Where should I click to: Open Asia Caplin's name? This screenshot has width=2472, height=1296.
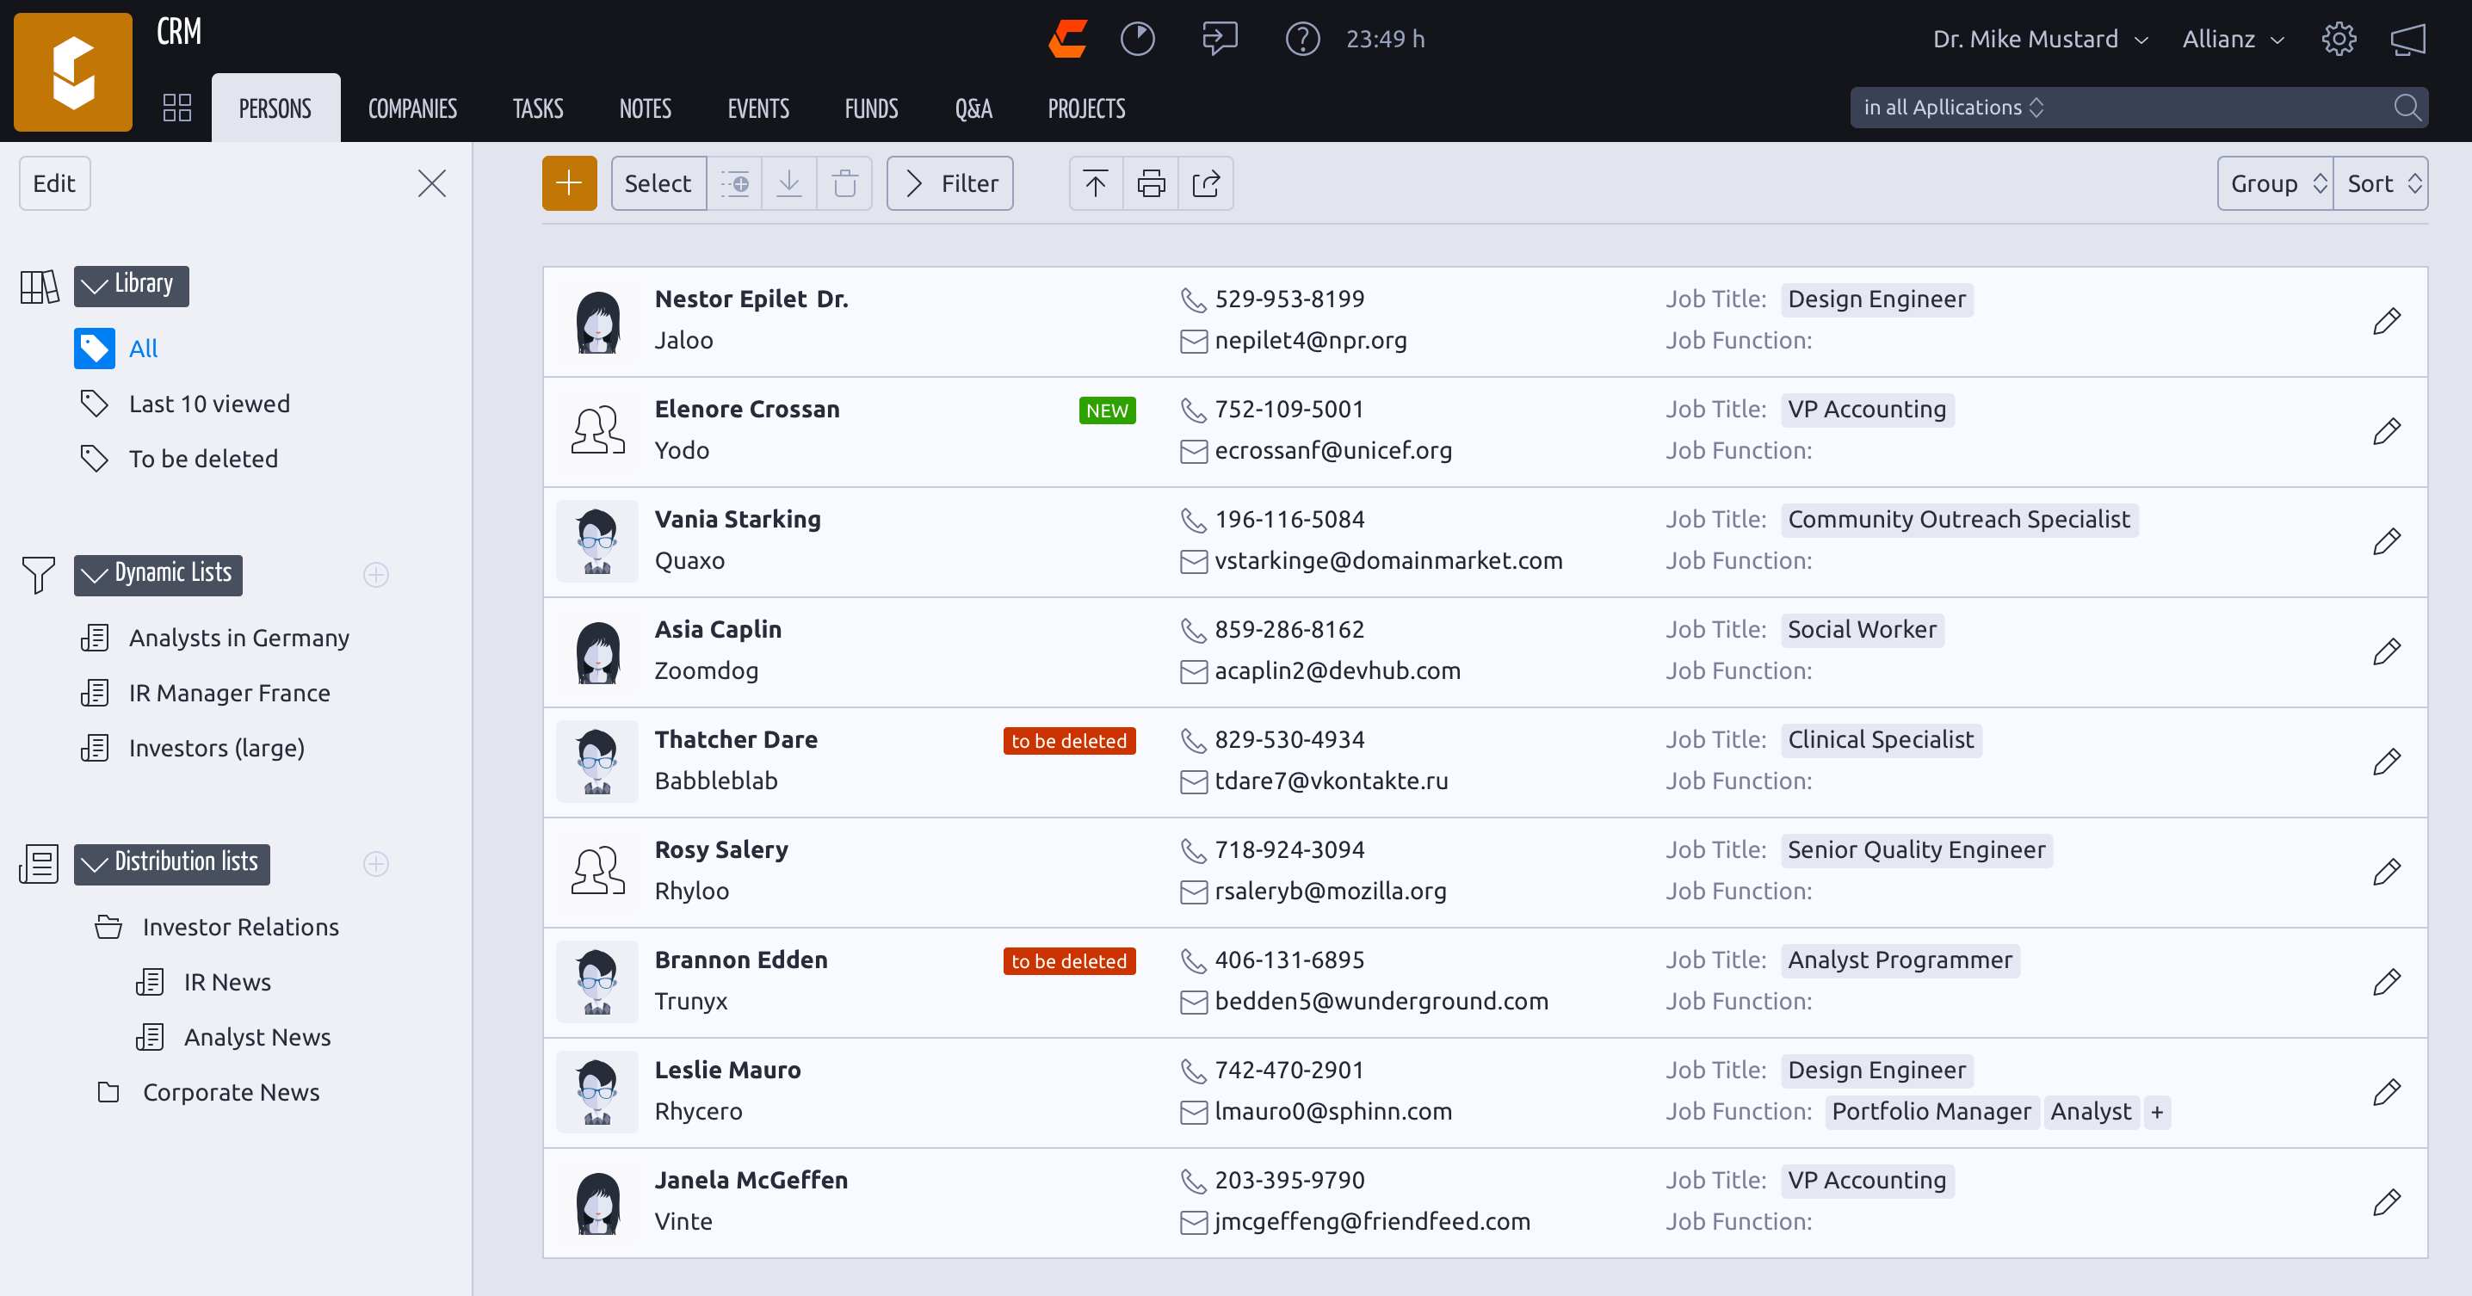[x=718, y=629]
